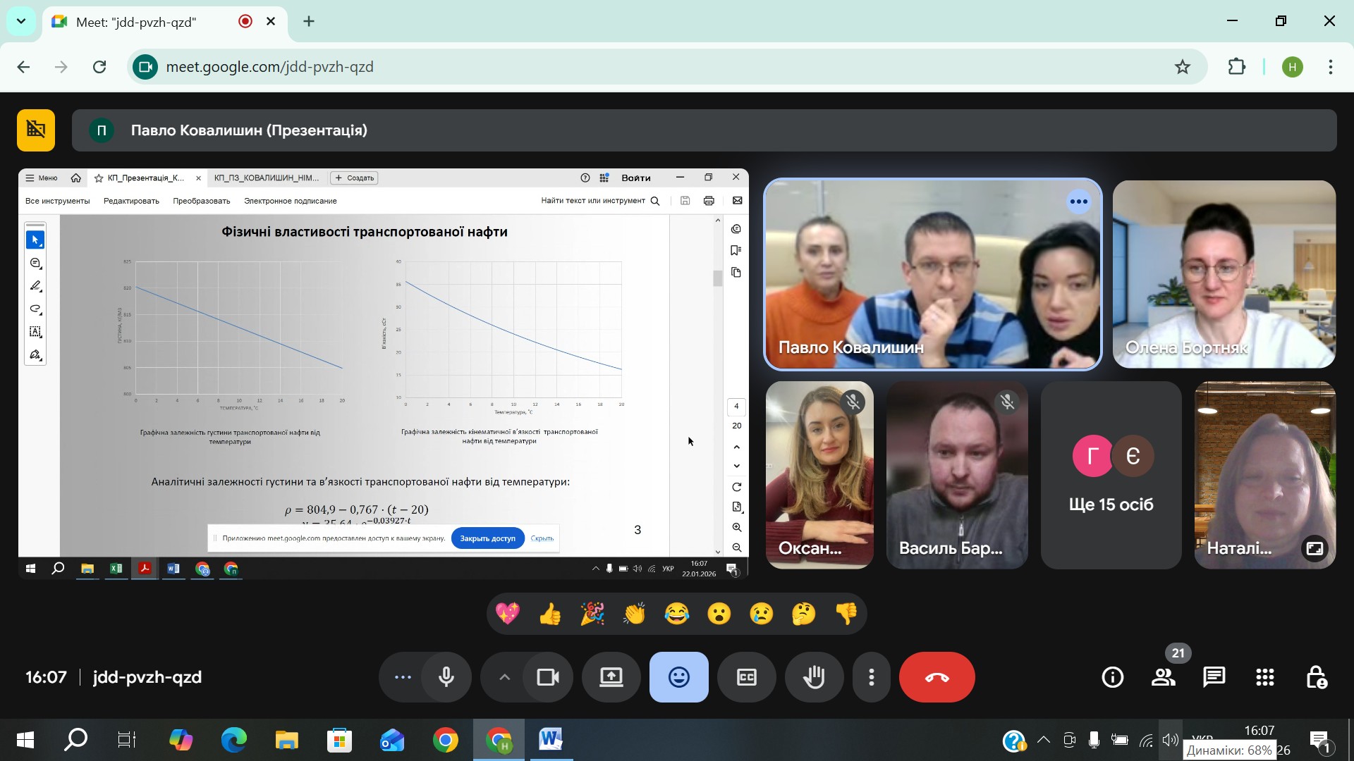The width and height of the screenshot is (1354, 761).
Task: Turn off the camera in Meet
Action: point(548,677)
